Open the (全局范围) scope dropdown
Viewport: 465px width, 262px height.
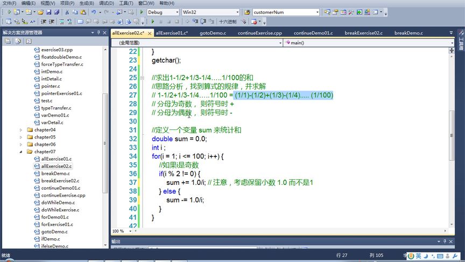point(280,43)
